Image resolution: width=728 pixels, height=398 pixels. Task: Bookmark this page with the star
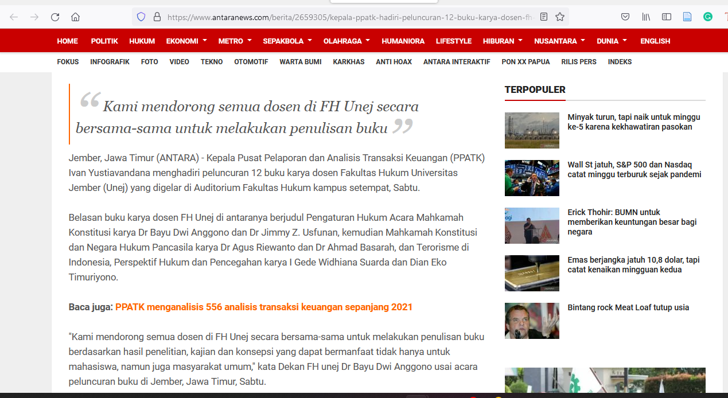pyautogui.click(x=559, y=17)
